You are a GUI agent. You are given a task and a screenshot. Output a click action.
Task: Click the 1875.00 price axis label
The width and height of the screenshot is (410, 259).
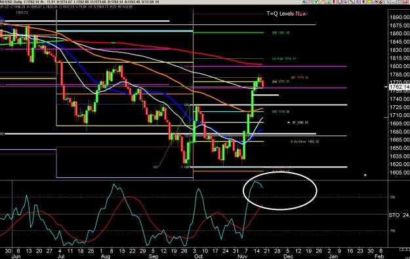[400, 26]
